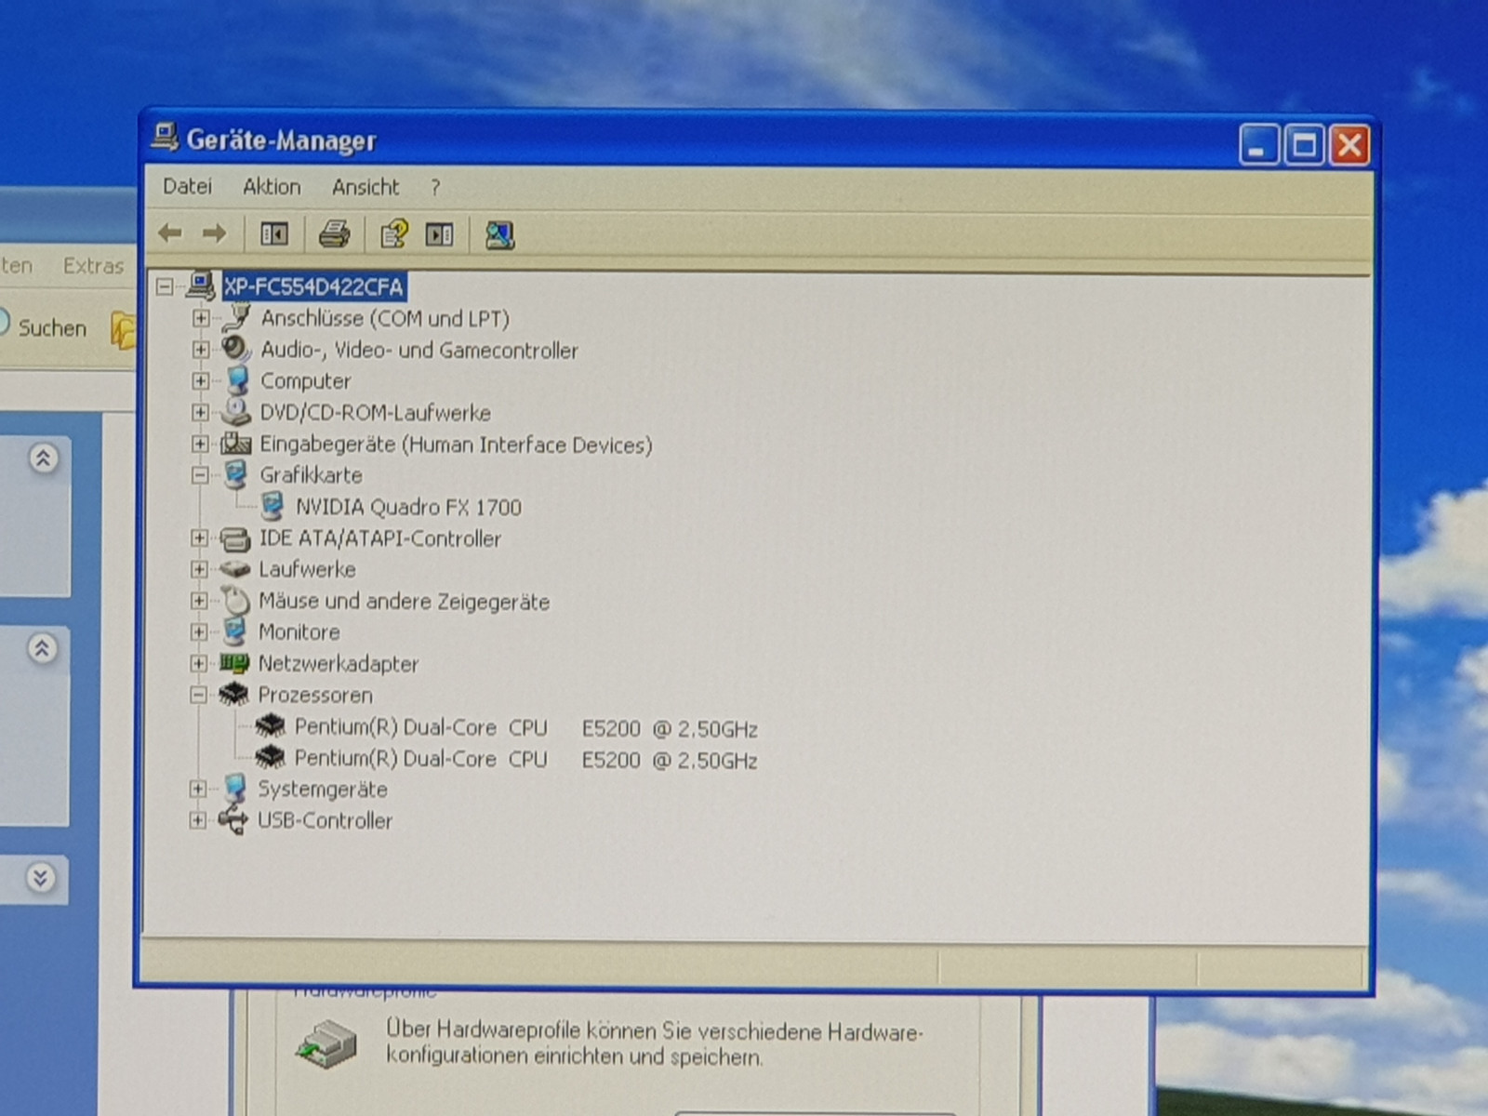
Task: Select the Monitore category label
Action: tap(299, 632)
